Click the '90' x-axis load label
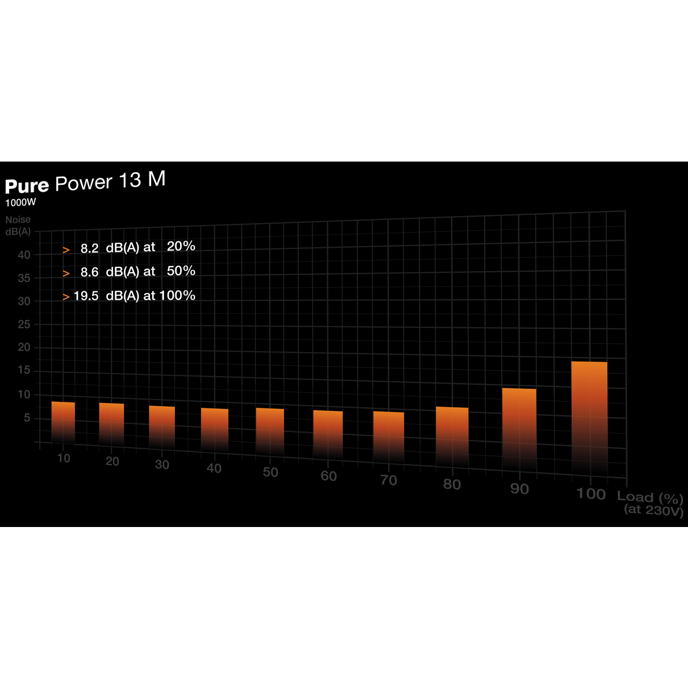 (519, 489)
